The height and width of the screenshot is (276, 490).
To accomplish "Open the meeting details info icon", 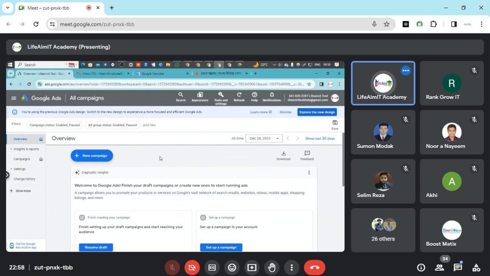I will tap(421, 267).
